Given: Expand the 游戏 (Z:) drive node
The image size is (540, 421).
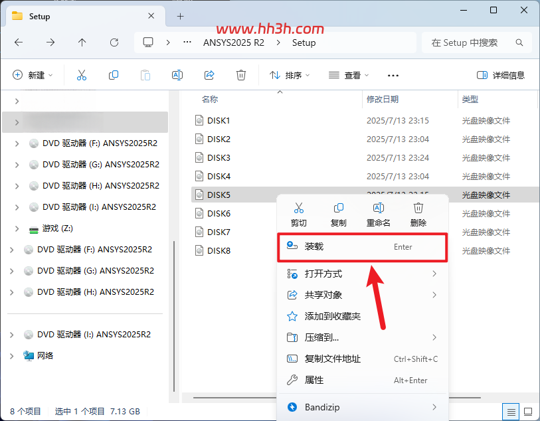Looking at the screenshot, I should pos(17,228).
